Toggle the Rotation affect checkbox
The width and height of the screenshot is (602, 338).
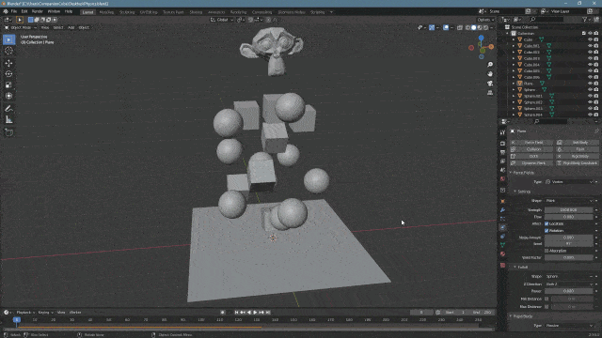click(547, 231)
